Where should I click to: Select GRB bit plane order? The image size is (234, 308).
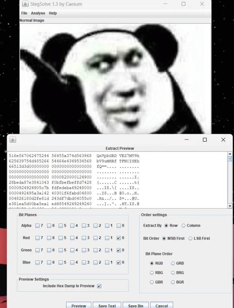point(173,263)
